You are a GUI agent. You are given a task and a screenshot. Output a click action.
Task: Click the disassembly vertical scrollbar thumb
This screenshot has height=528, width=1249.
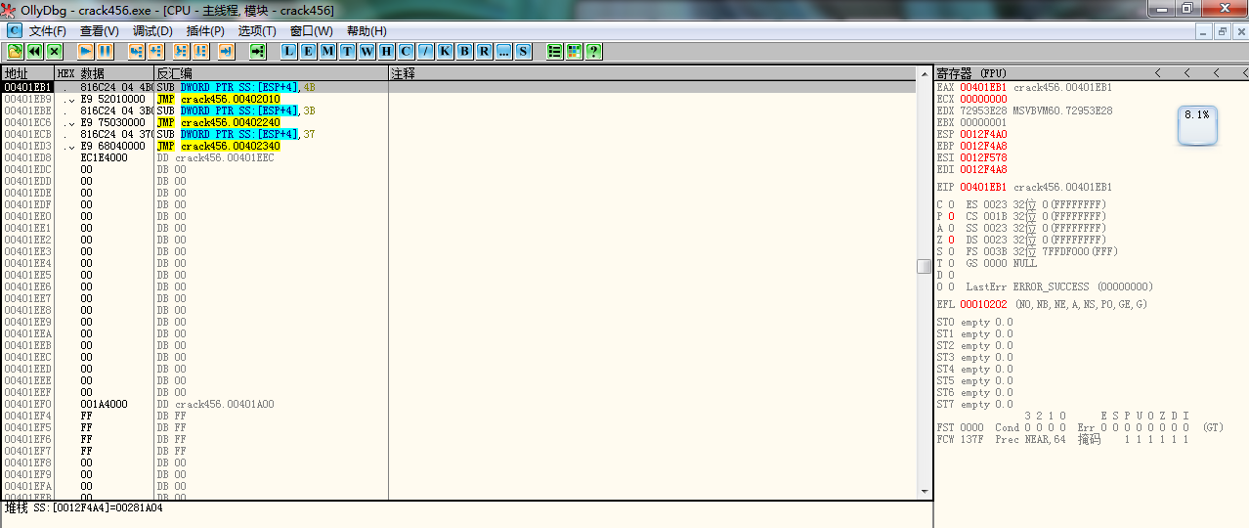925,267
